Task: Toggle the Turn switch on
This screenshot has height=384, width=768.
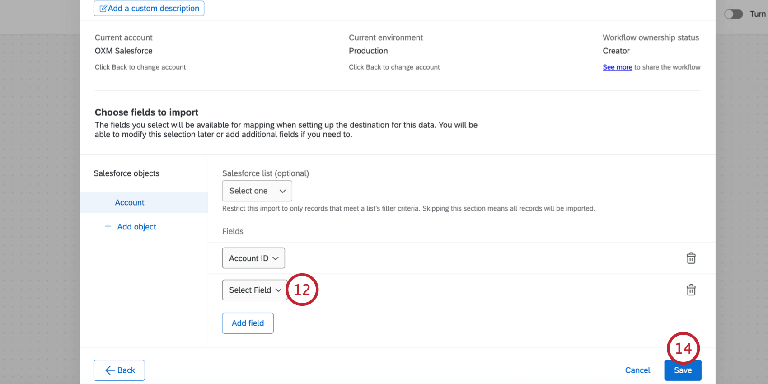Action: tap(733, 14)
